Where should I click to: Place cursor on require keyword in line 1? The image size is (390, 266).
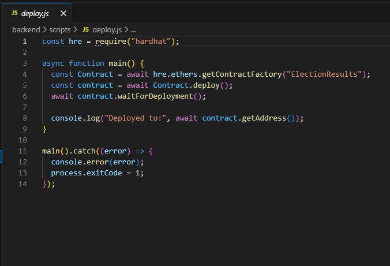[x=111, y=42]
